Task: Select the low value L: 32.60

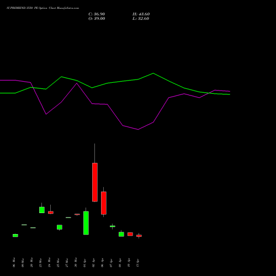Action: click(141, 19)
